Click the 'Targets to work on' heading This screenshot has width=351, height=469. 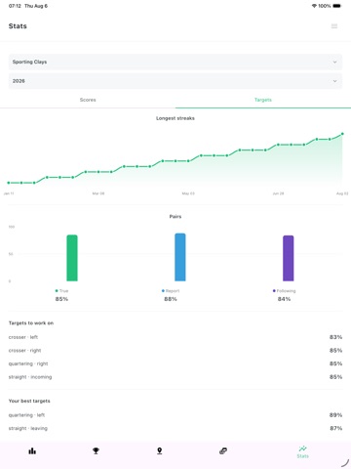pos(31,323)
